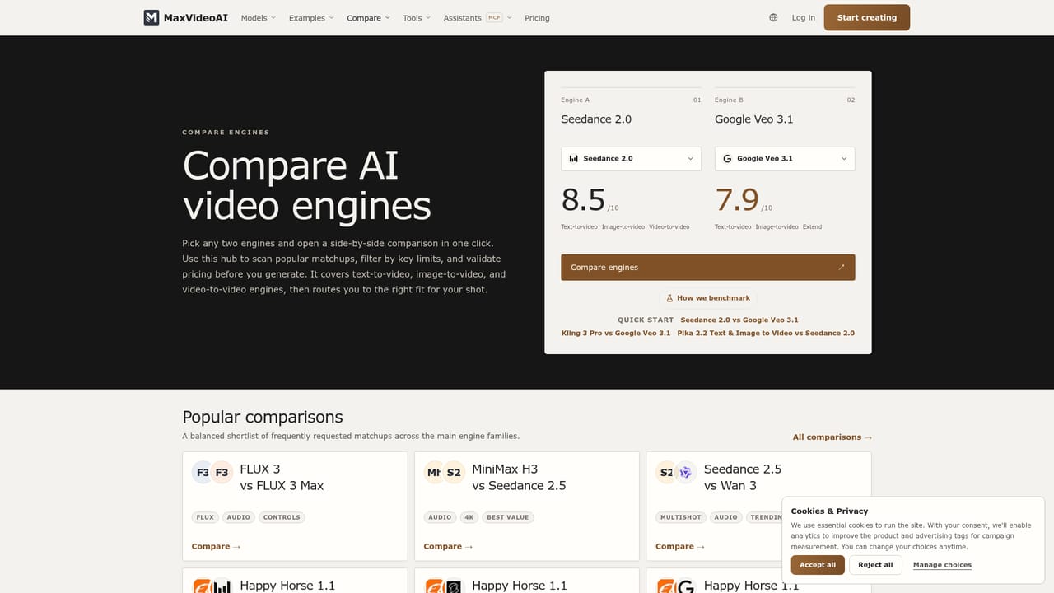
Task: Open Kling 3 Pro vs Google Veo 3.1 link
Action: click(616, 334)
